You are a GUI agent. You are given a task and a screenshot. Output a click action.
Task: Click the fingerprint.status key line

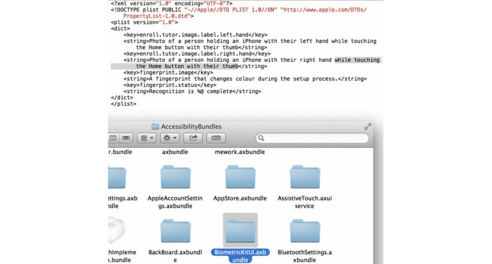(170, 85)
